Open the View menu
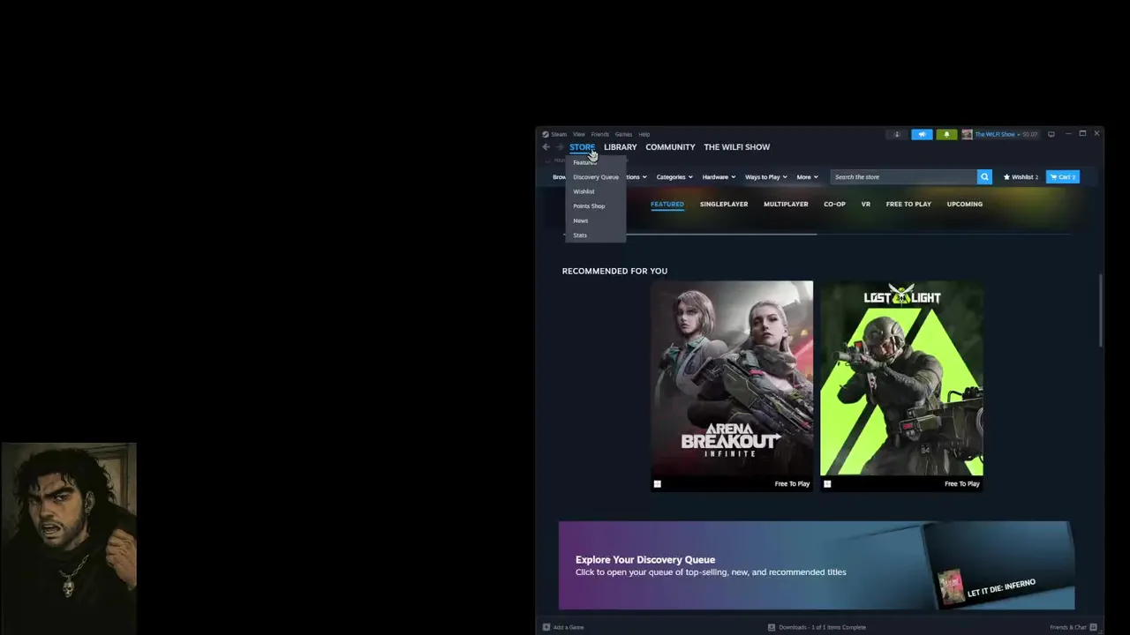Screen dimensions: 1130x635 (578, 134)
